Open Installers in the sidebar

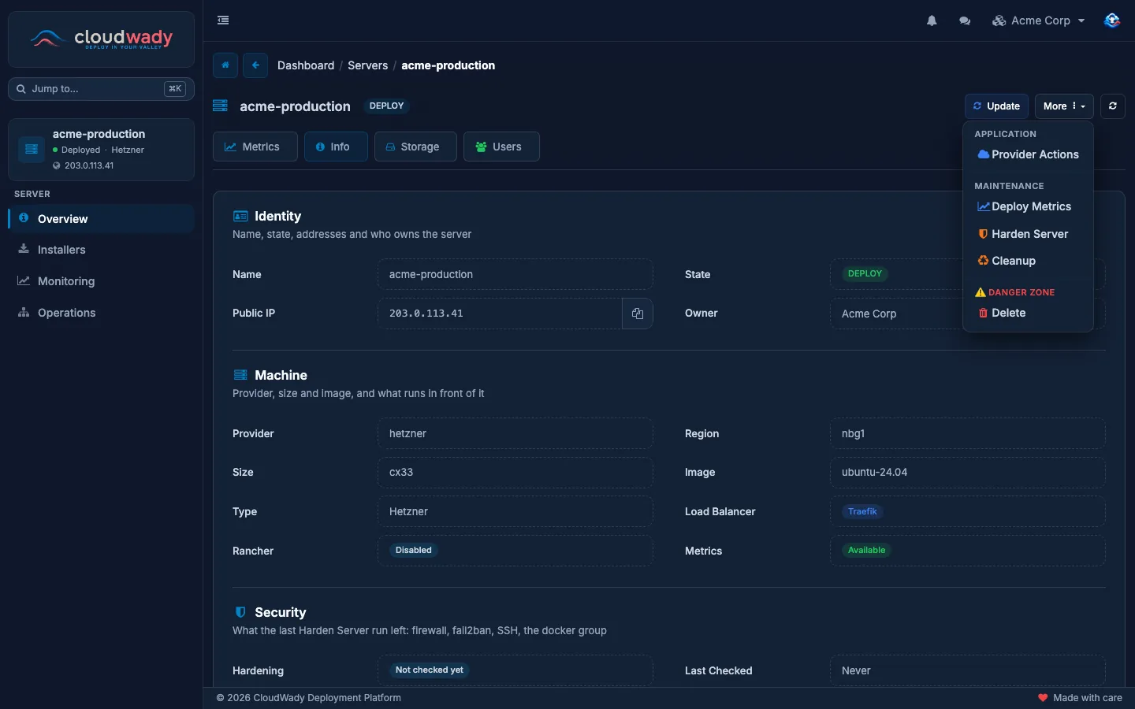click(101, 250)
